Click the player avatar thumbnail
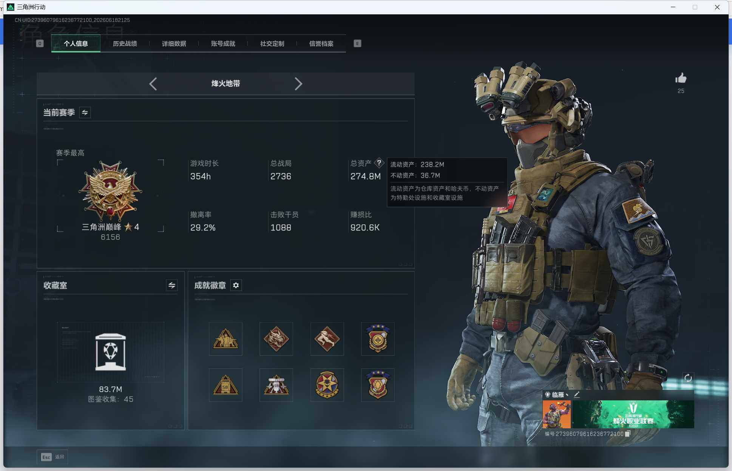The width and height of the screenshot is (732, 471). pos(557,414)
